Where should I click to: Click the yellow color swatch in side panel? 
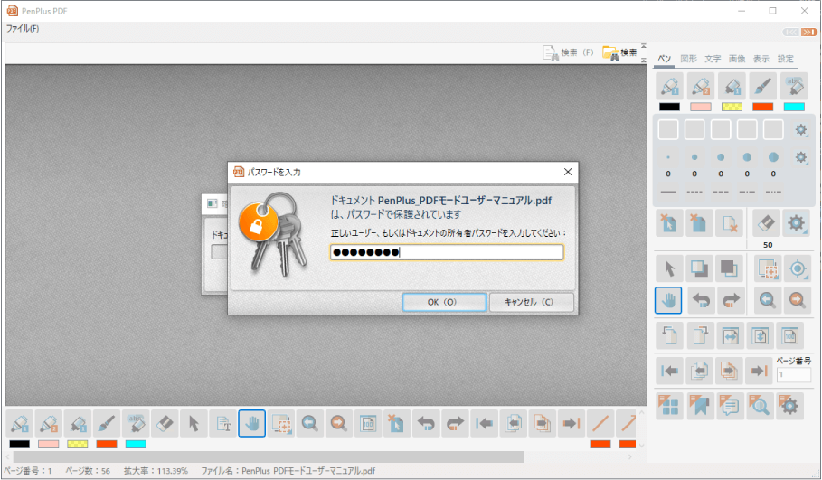pos(732,107)
